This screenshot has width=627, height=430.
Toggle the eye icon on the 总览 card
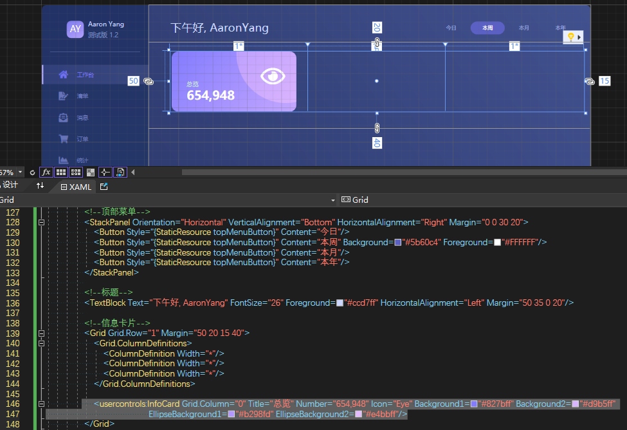[273, 76]
